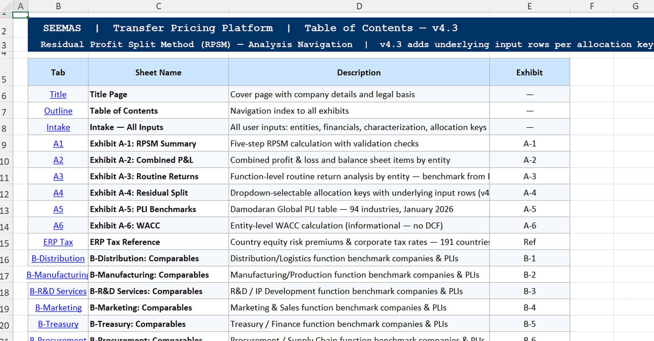This screenshot has width=654, height=341.
Task: Select the 'Title Page' cell
Action: 158,94
